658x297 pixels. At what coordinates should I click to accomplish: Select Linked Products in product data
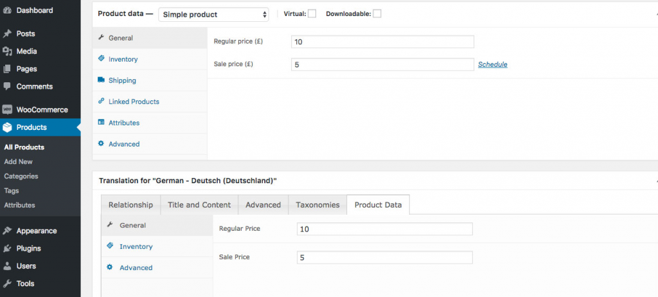(134, 102)
